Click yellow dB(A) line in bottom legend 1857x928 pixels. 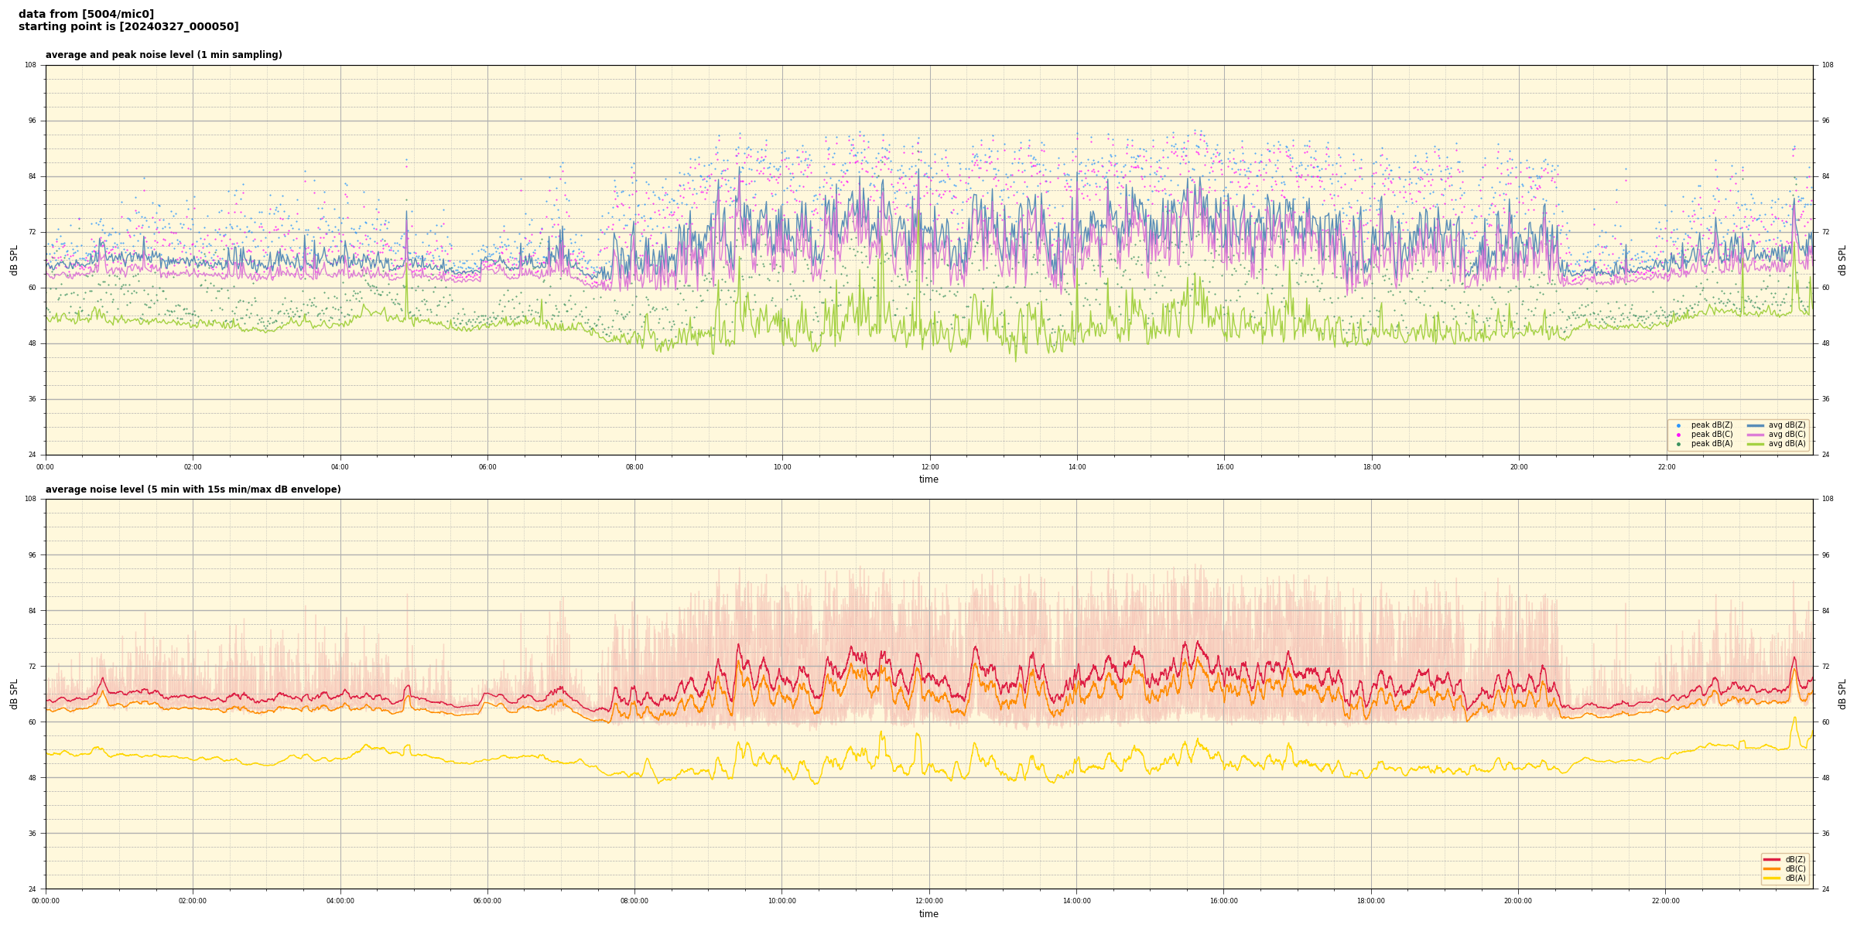click(1771, 878)
